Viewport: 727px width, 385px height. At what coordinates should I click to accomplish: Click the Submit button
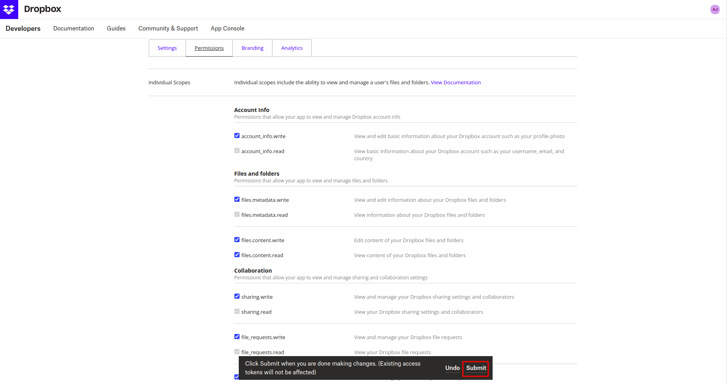[x=476, y=368]
